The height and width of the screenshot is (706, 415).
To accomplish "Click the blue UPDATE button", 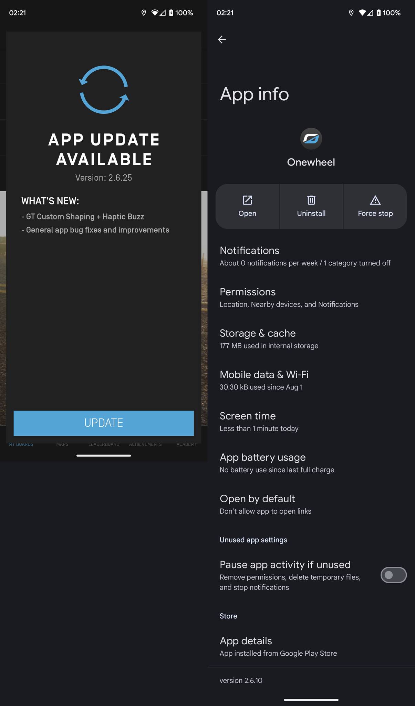I will (104, 423).
